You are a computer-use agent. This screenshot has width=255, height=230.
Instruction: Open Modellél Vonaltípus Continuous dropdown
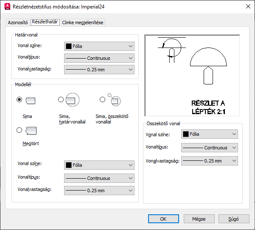coord(99,178)
